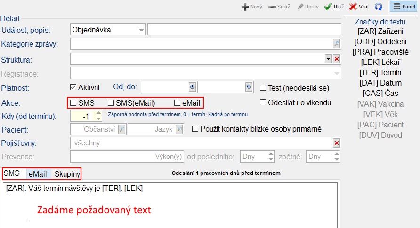Expand the Struktura dropdown arrow
420x228 pixels.
pyautogui.click(x=328, y=59)
